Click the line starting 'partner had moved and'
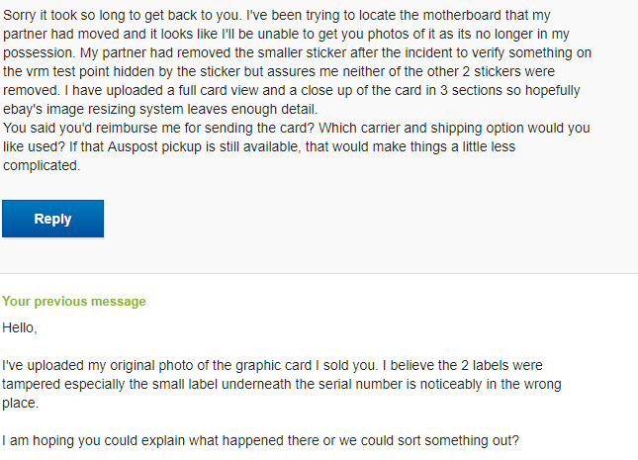 point(286,35)
